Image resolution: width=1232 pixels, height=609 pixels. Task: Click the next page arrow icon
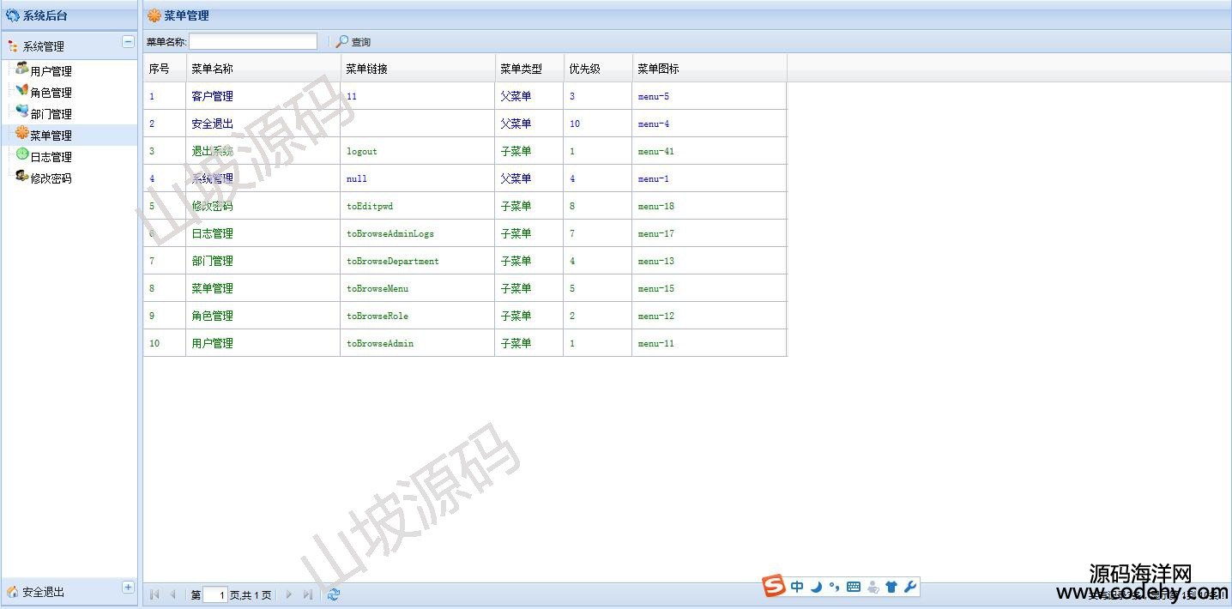point(289,594)
